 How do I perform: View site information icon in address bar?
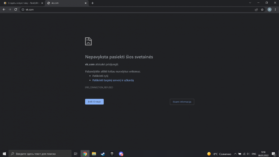[23, 9]
